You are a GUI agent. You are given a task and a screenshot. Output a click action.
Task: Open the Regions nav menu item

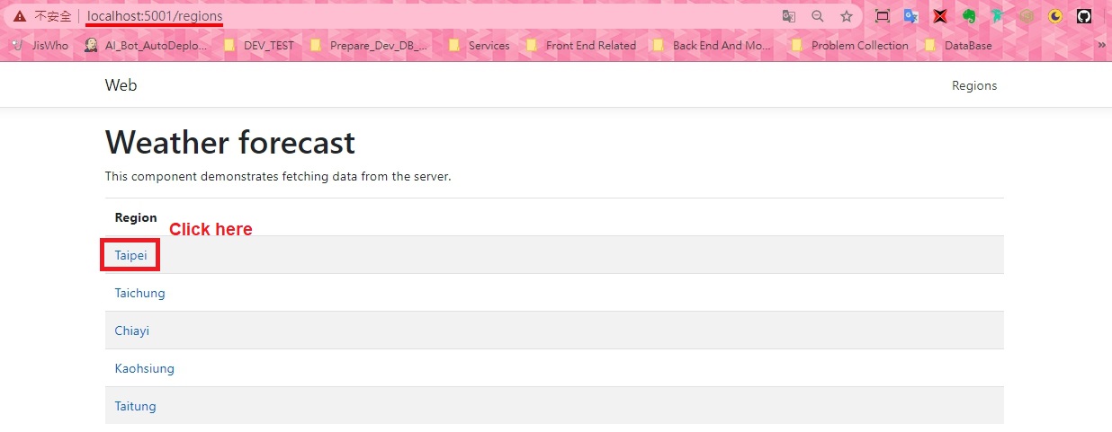974,86
